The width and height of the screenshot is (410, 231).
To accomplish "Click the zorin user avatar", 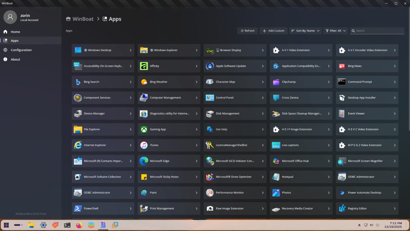I will click(10, 17).
